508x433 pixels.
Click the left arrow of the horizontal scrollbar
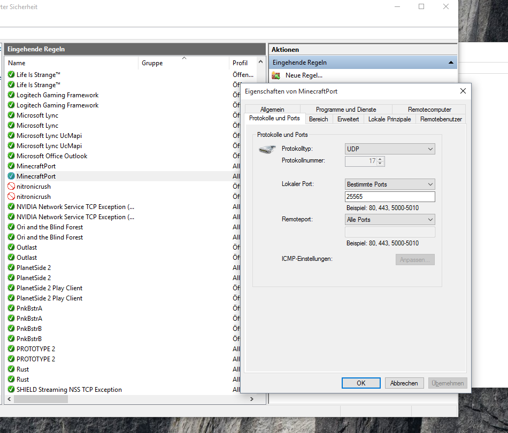tap(9, 399)
